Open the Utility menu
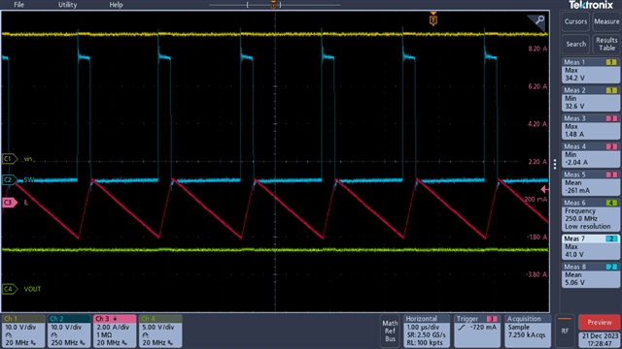The image size is (622, 349). pyautogui.click(x=67, y=5)
